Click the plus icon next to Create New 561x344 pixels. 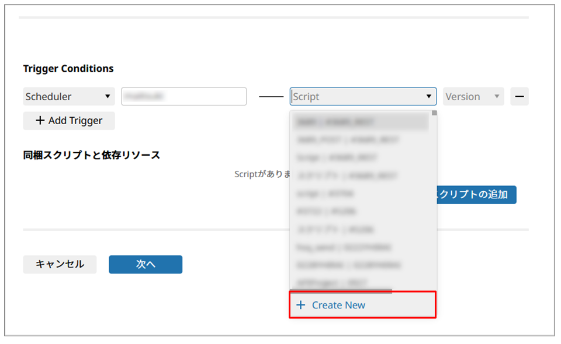[301, 305]
